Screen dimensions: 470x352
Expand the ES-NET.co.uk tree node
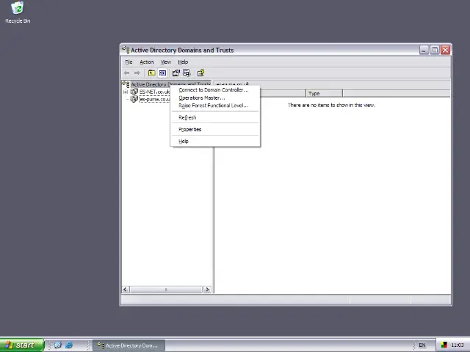pyautogui.click(x=126, y=92)
